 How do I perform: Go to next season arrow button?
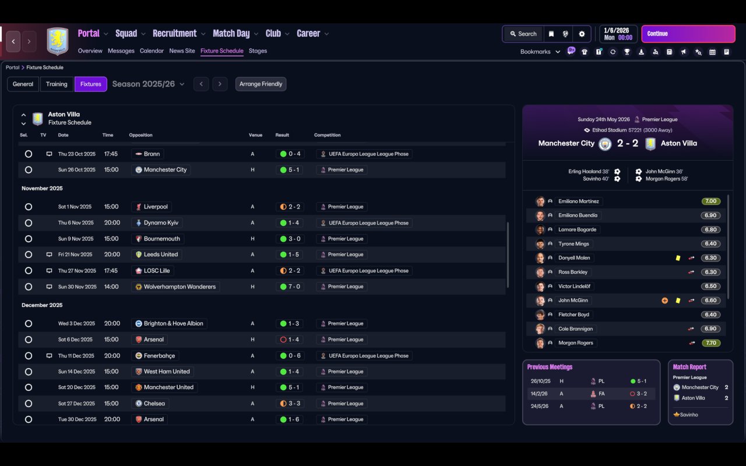[220, 84]
